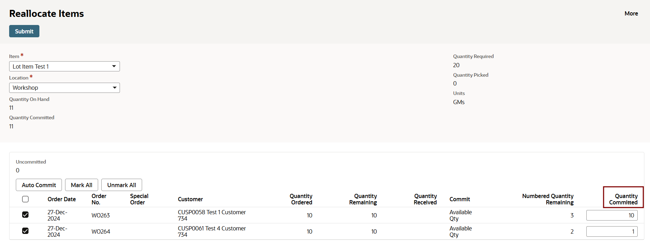Click the Auto Commit button
The width and height of the screenshot is (650, 248).
click(x=39, y=185)
